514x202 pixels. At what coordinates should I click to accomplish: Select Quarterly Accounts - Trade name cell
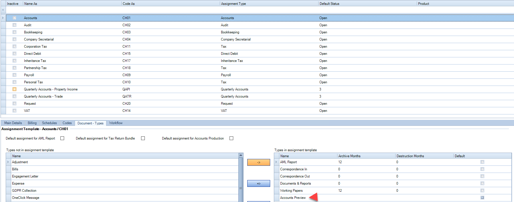click(x=43, y=96)
